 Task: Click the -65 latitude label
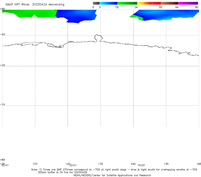2,35
